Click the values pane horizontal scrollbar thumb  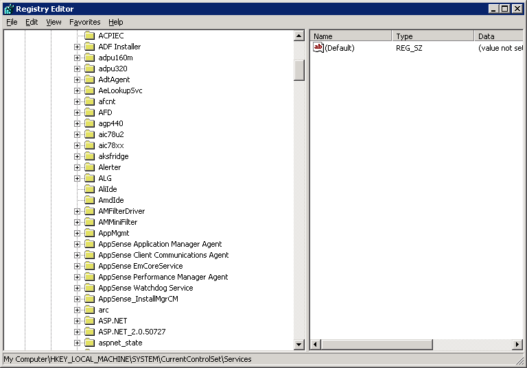tap(377, 344)
